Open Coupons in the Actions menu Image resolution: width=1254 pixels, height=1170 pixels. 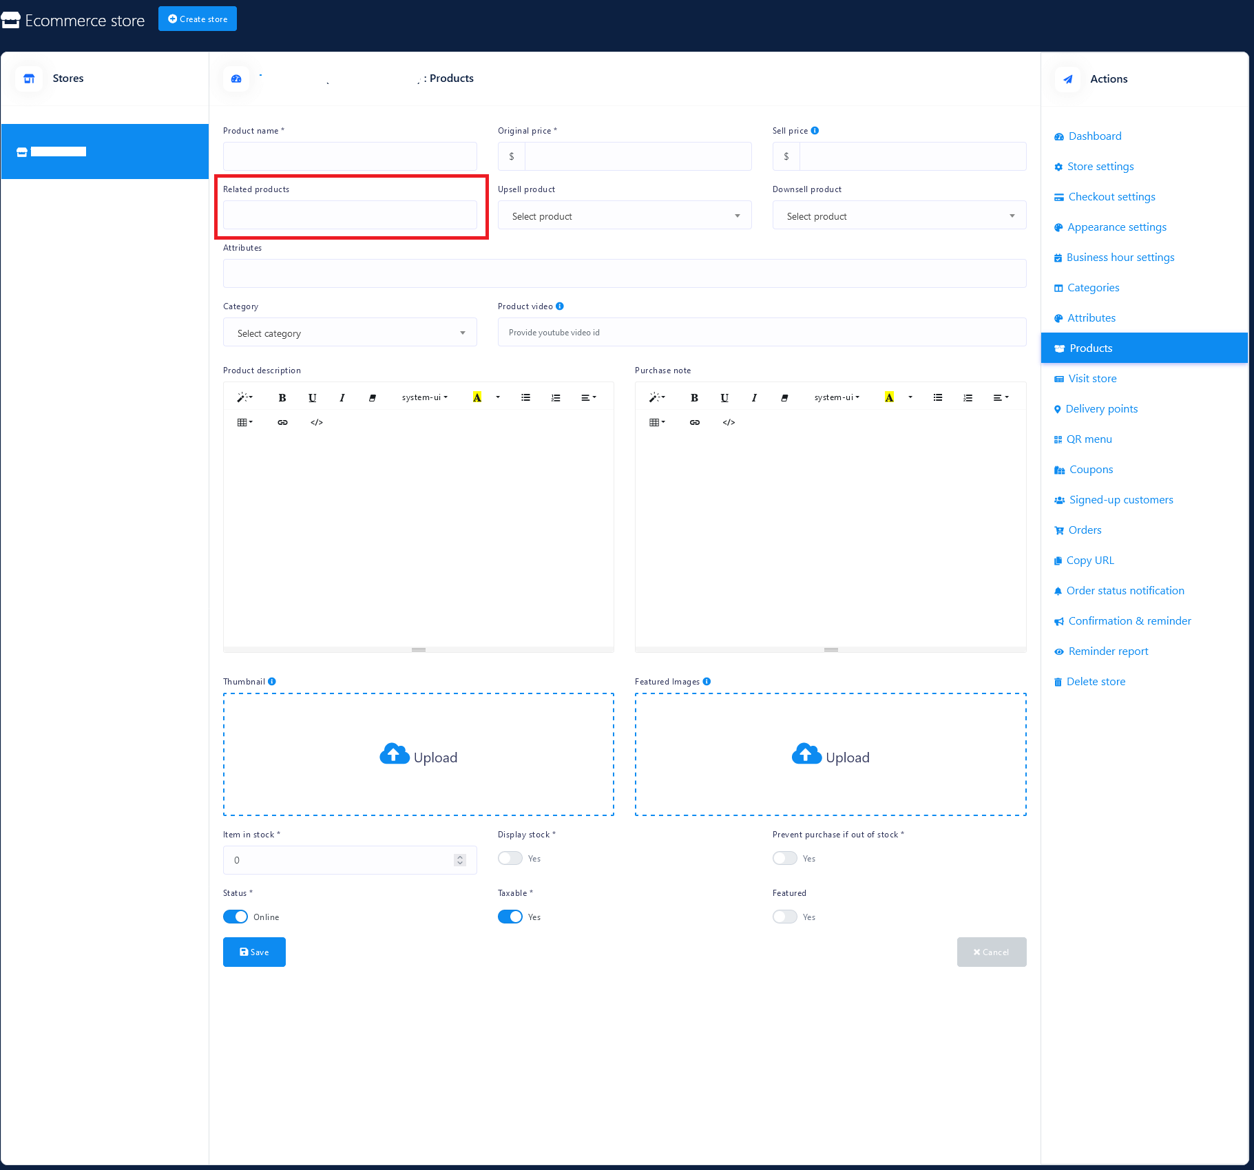1091,470
